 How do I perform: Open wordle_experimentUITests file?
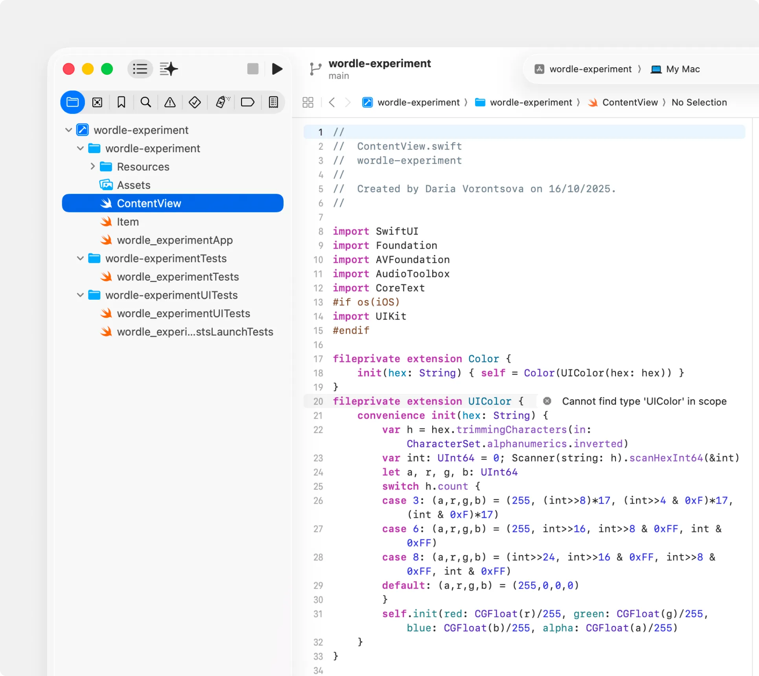[x=173, y=313]
